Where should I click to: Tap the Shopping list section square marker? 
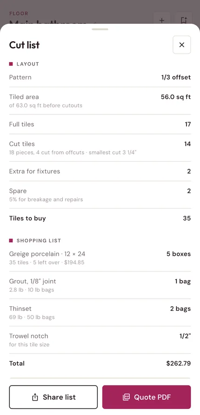click(x=11, y=240)
